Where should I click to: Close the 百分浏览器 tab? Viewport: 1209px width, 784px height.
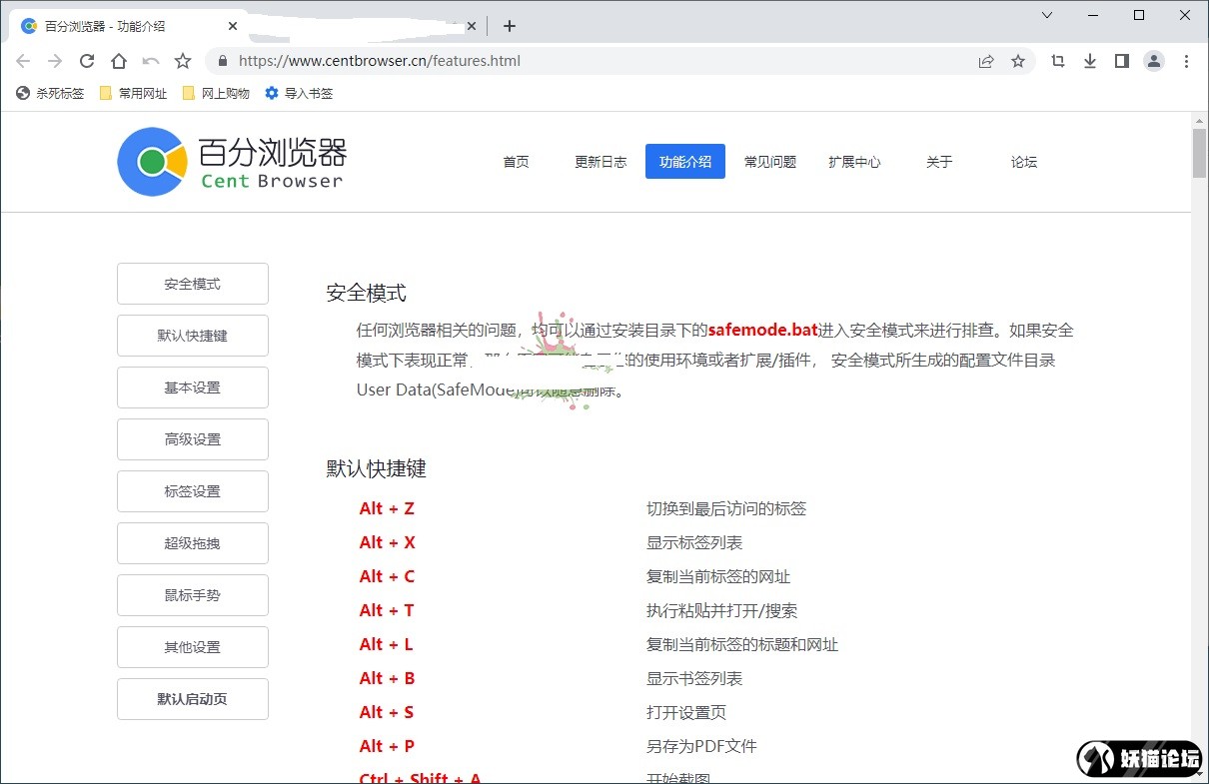[x=234, y=26]
